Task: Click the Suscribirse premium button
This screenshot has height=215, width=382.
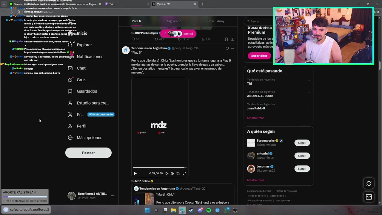Action: point(259,56)
